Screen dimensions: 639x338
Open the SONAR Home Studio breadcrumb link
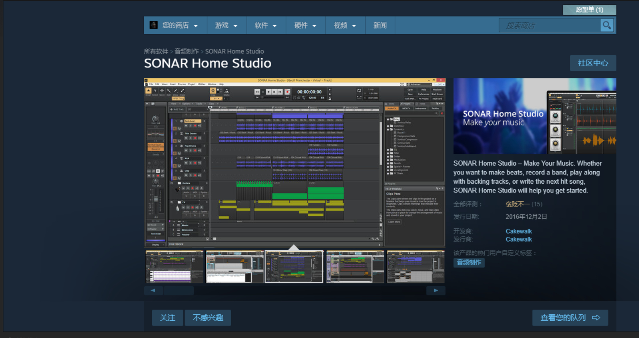coord(235,51)
